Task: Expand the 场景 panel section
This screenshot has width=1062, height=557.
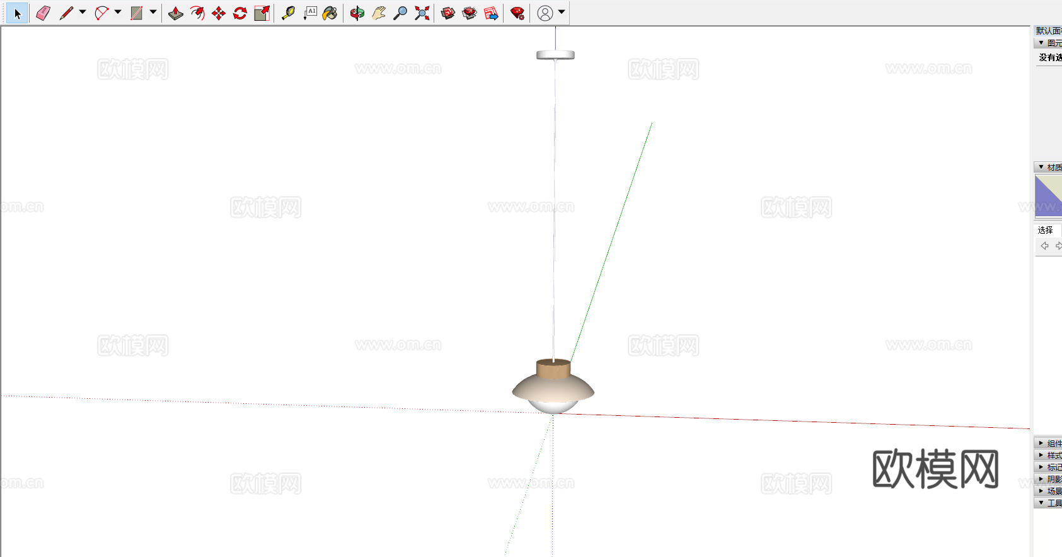Action: tap(1041, 491)
